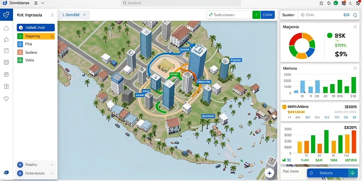Click the green plus button near Oplive
This screenshot has width=362, height=181.
tap(256, 15)
